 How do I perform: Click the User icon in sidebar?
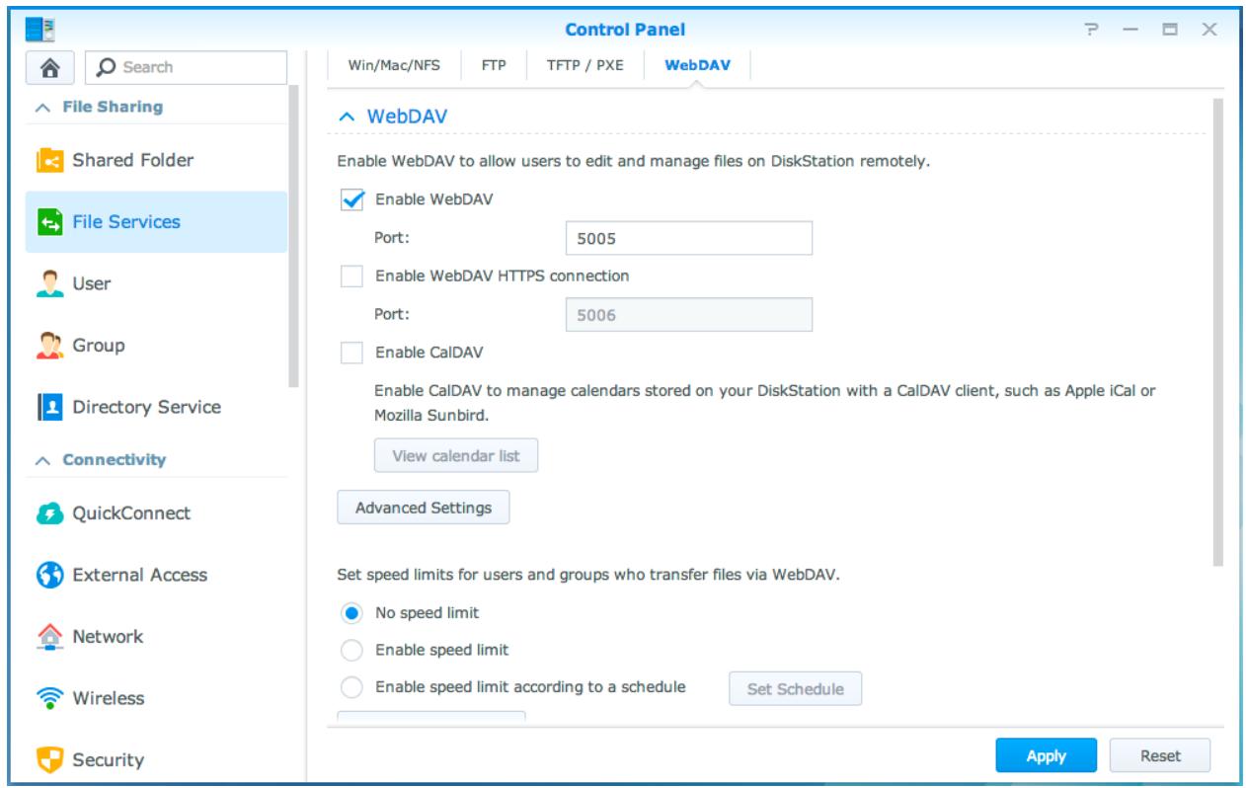(x=49, y=284)
